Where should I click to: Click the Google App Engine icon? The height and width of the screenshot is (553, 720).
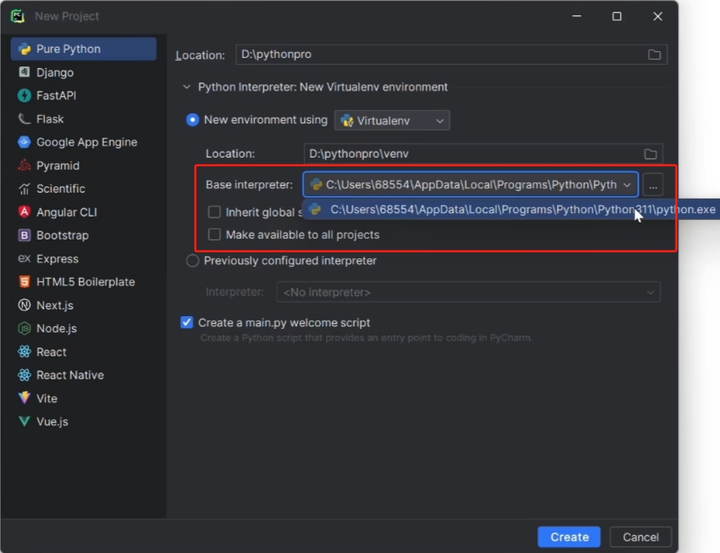tap(25, 142)
